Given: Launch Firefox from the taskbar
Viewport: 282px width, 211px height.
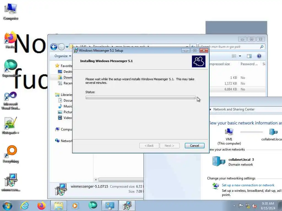Looking at the screenshot, I should point(42,206).
